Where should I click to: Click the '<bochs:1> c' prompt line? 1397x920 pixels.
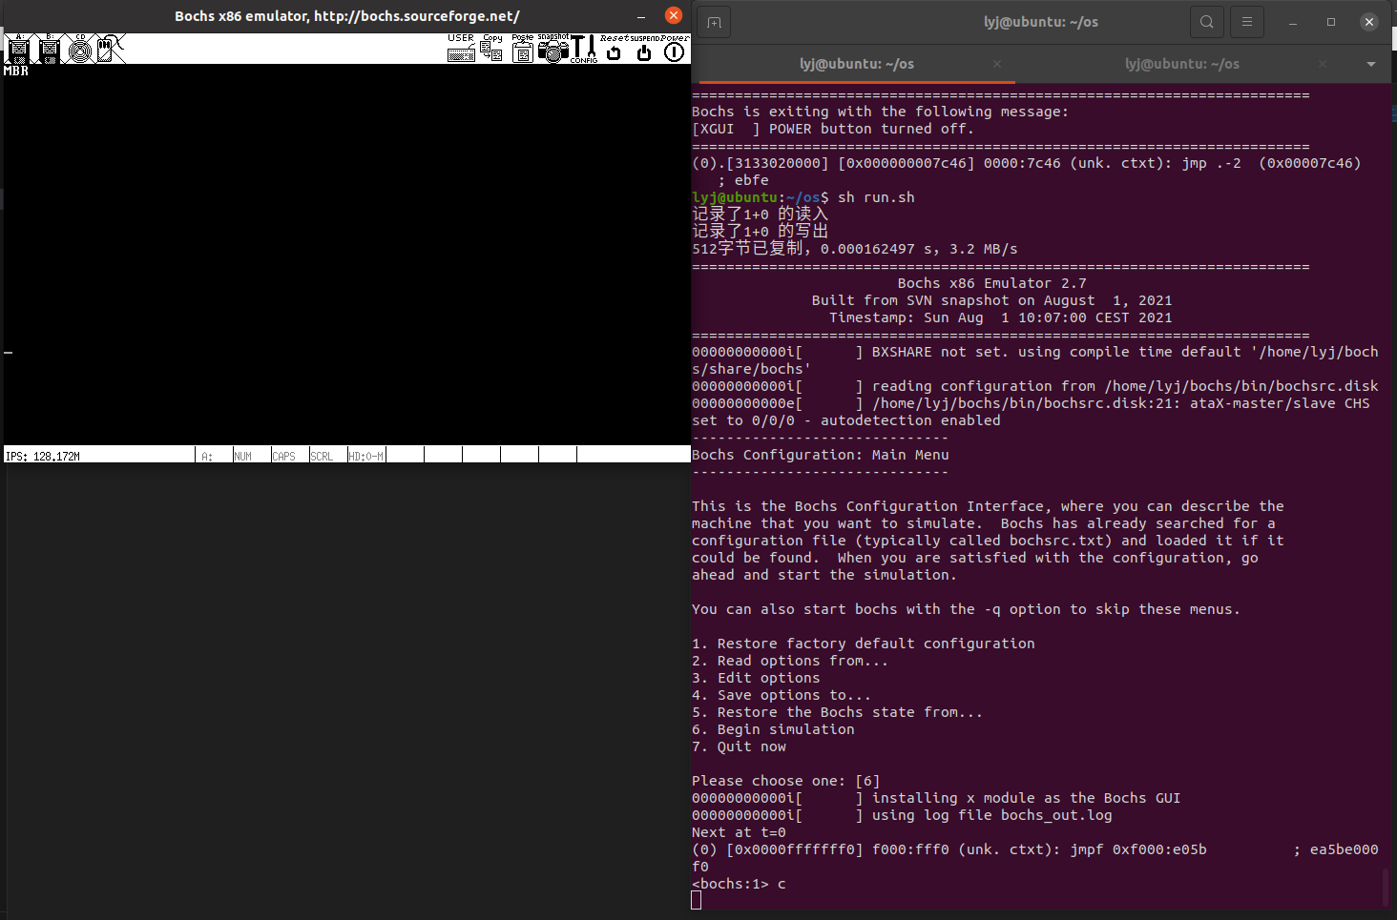(739, 884)
